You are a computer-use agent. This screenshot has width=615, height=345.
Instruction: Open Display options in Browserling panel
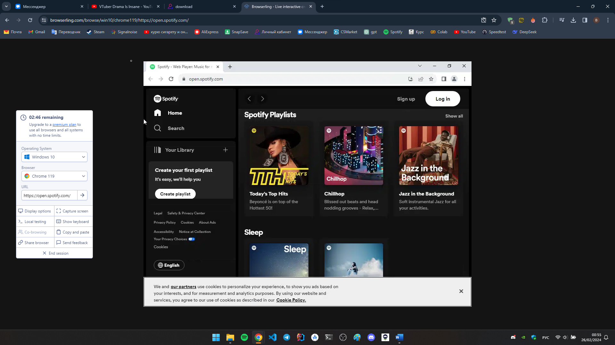35,211
